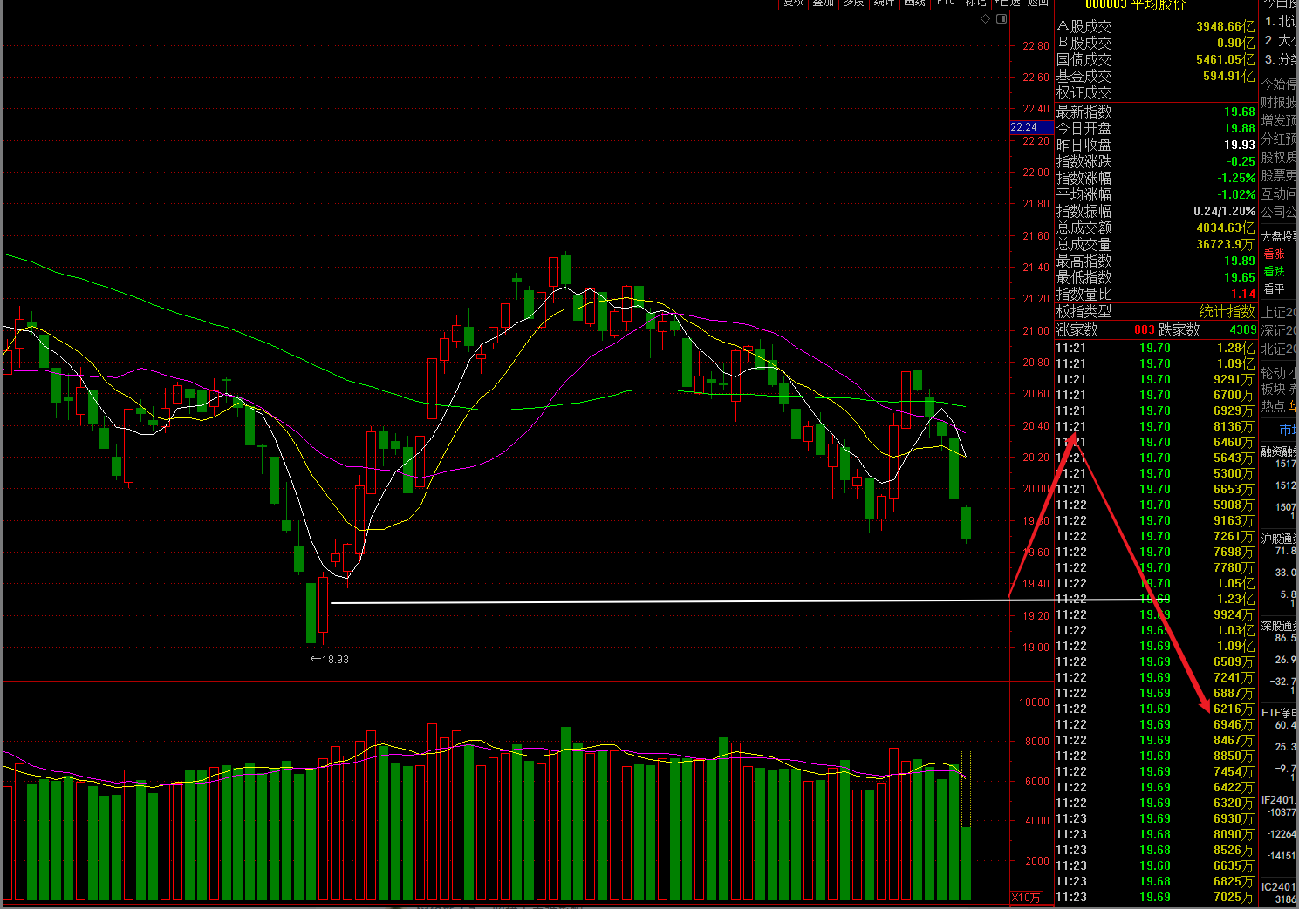Toggle the side panel layout icon

click(1000, 19)
